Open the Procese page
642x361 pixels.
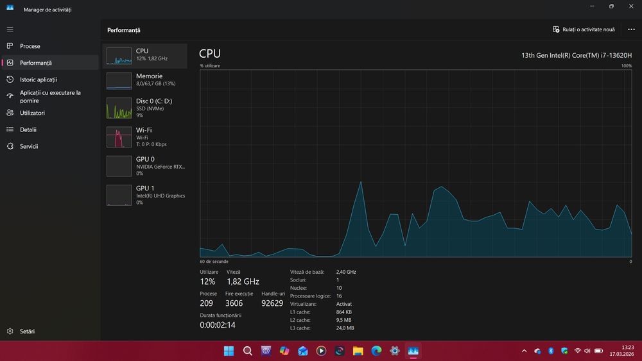(50, 46)
